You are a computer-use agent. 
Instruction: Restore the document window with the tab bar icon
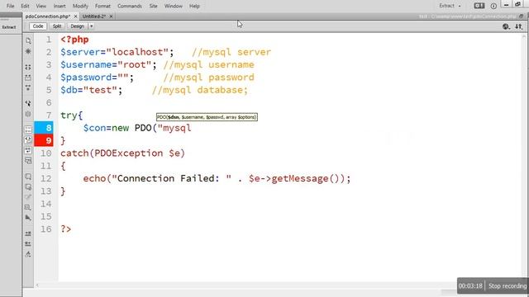(522, 16)
